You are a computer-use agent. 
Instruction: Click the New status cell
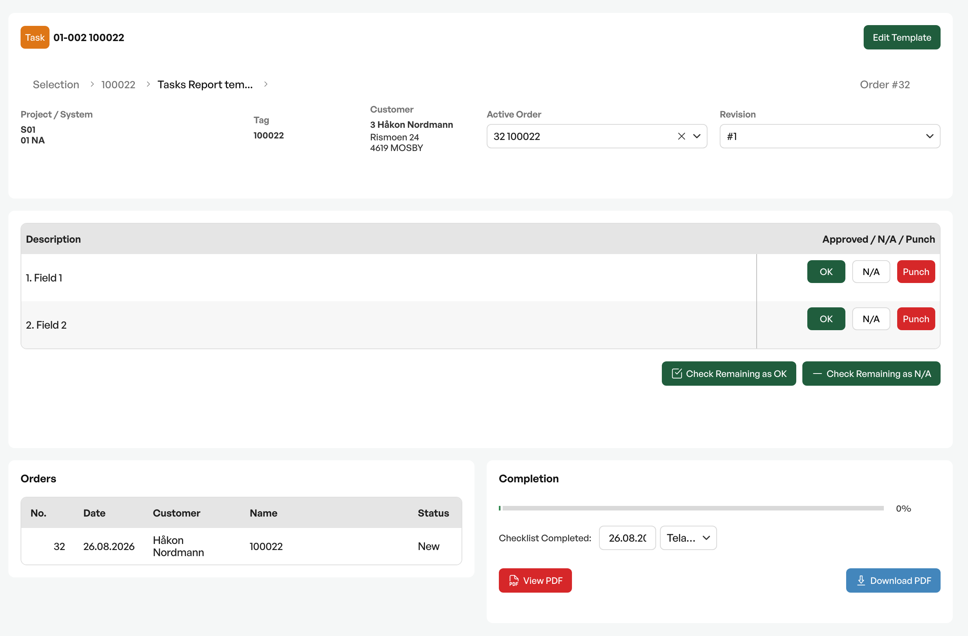tap(428, 547)
